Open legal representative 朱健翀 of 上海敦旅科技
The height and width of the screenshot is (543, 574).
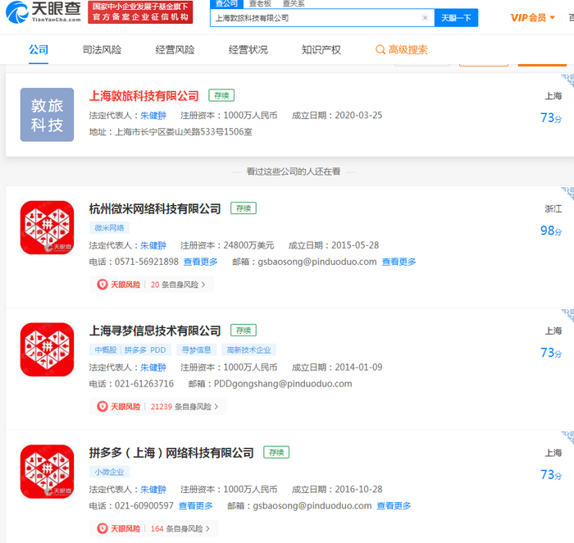pos(153,116)
